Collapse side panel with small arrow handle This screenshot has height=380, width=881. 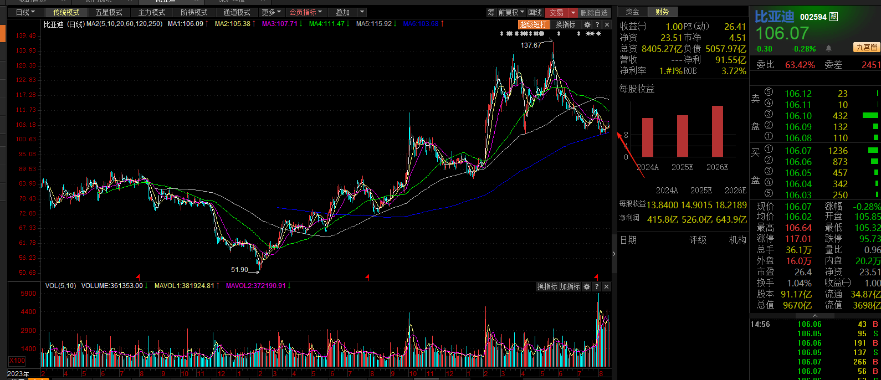coord(614,254)
